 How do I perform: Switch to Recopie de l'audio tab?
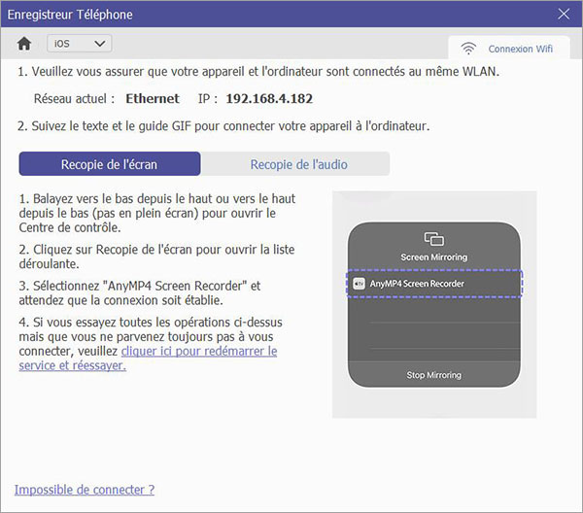(x=299, y=164)
